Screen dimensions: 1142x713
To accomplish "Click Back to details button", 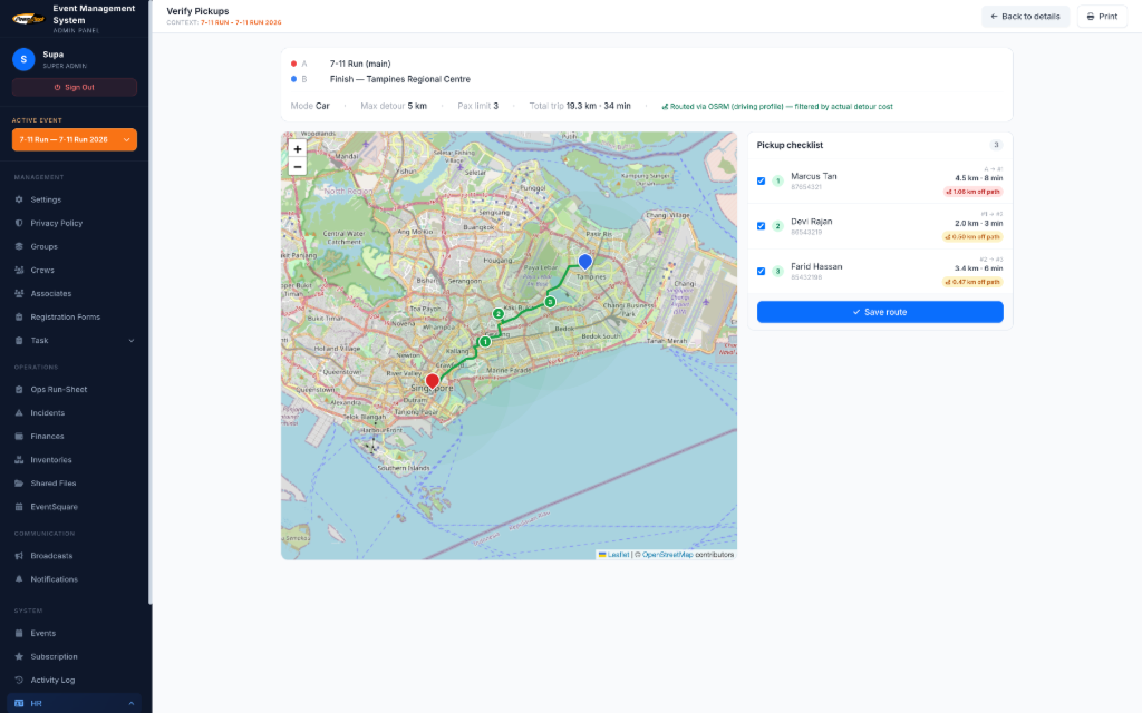I will coord(1025,16).
